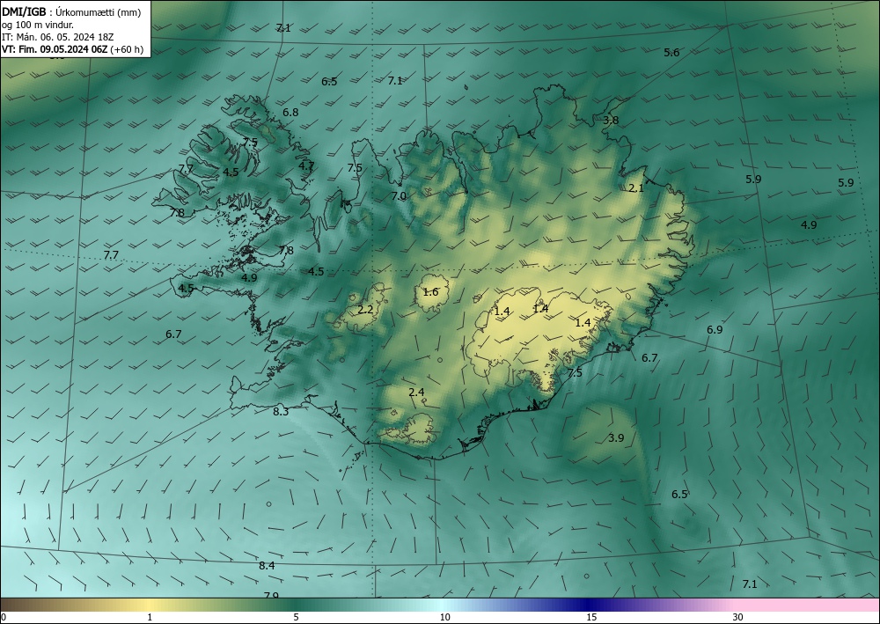Click the valid time line "VT: Fim. 09.05.2024 06Z (+60 h)"
This screenshot has width=880, height=624.
(72, 49)
